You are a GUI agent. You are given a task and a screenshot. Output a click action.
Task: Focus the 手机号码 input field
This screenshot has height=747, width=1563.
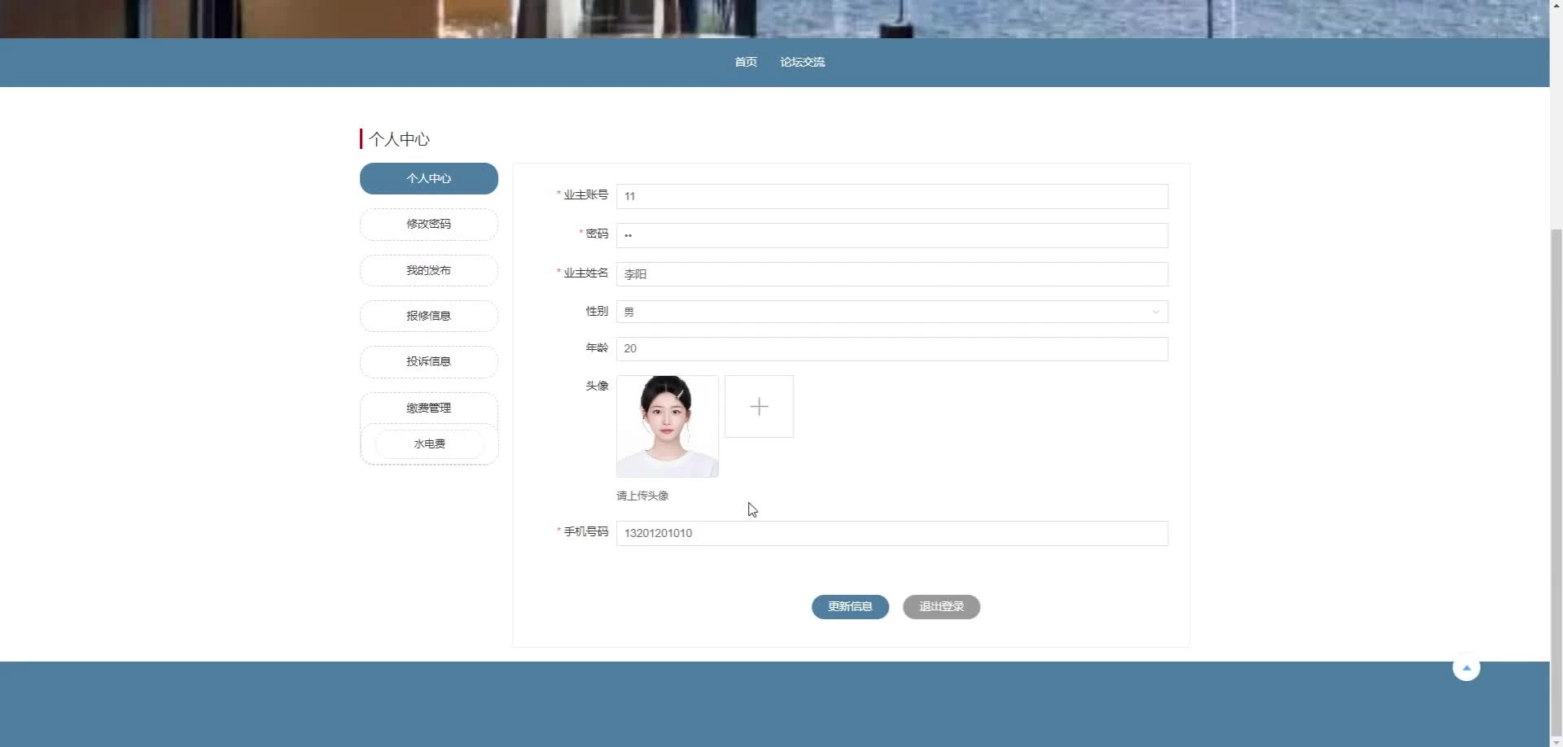pyautogui.click(x=892, y=533)
